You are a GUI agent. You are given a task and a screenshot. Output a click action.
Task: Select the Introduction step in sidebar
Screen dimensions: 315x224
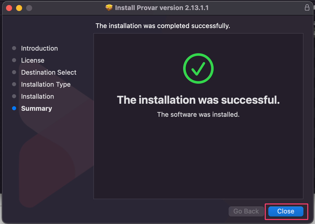pyautogui.click(x=39, y=48)
